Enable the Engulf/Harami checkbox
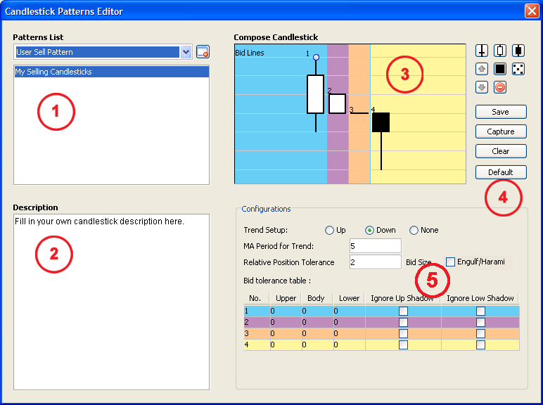 click(451, 262)
